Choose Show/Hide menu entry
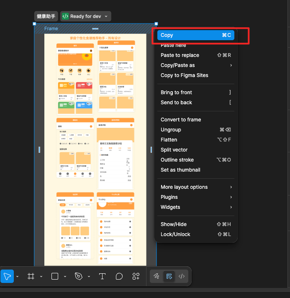Screen dimensions: 290x298 pos(196,224)
